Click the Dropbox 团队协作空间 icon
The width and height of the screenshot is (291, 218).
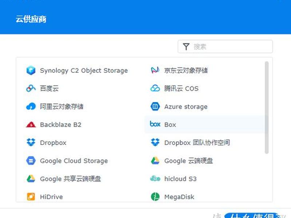[155, 142]
